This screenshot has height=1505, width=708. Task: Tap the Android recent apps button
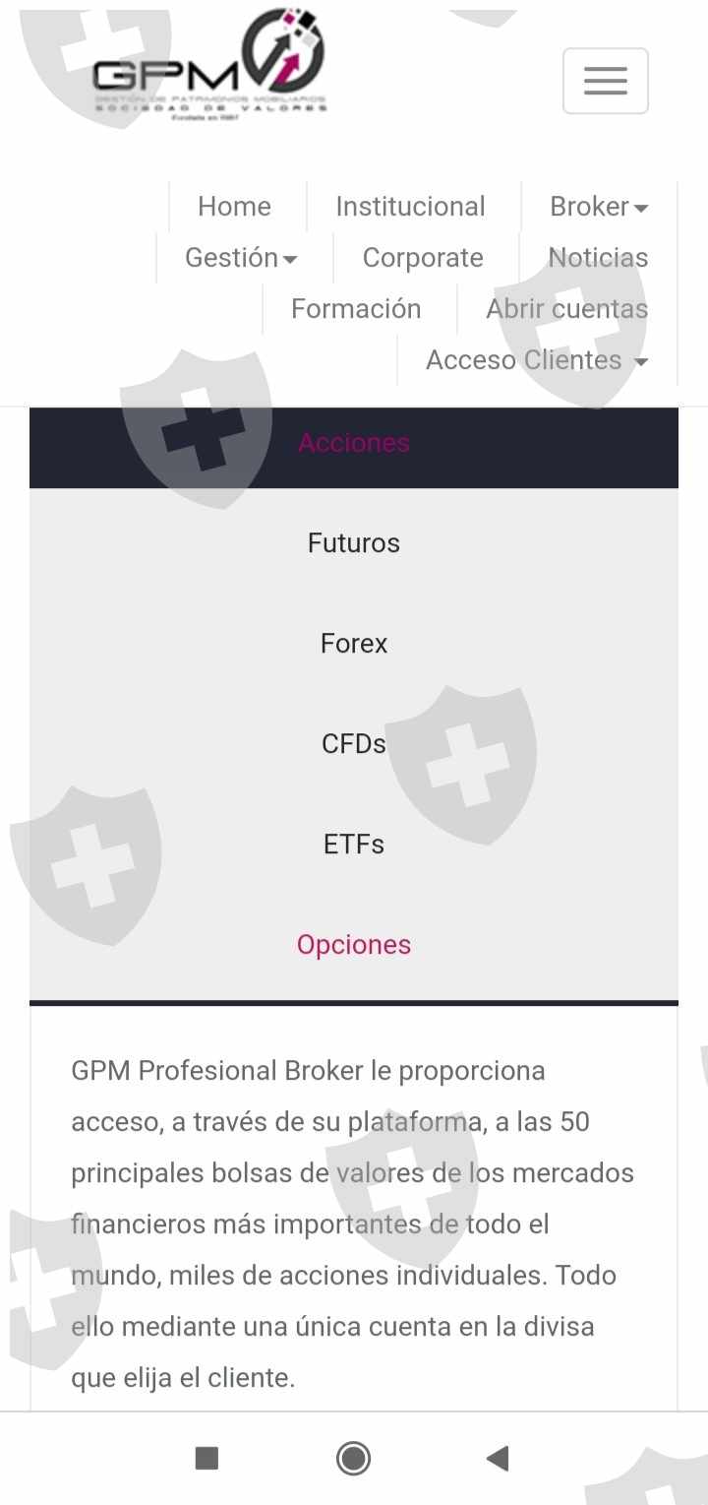206,1458
